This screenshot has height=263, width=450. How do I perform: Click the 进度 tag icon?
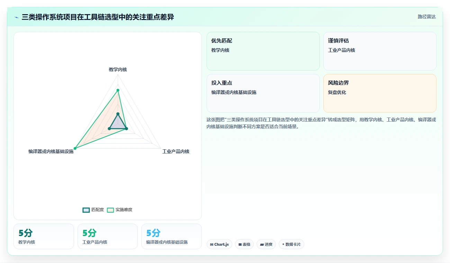point(262,244)
